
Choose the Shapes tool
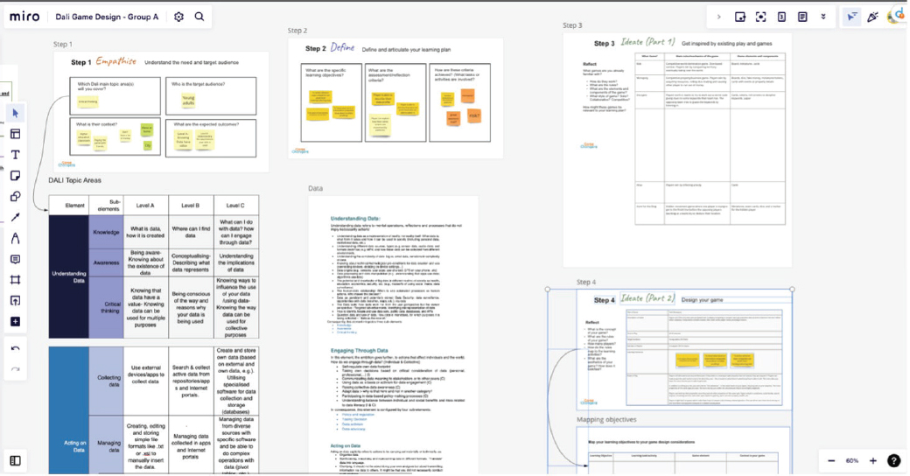(15, 197)
